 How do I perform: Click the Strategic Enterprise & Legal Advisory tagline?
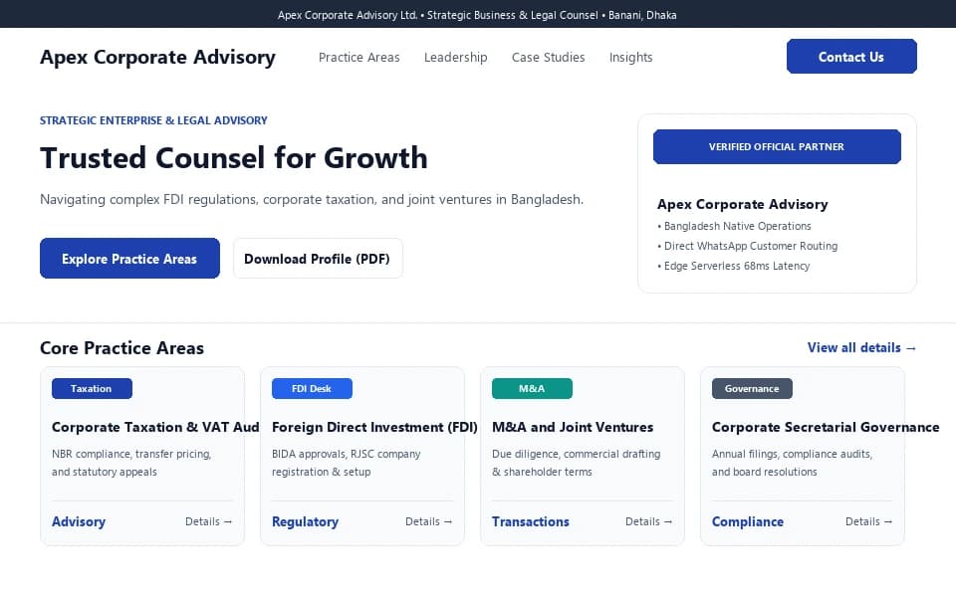(153, 120)
